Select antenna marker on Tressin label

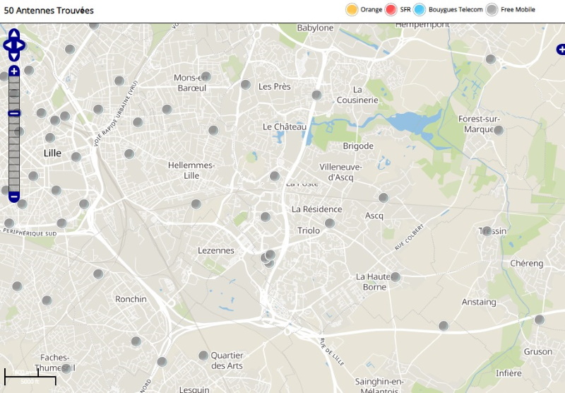tap(487, 231)
